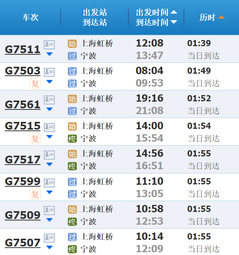The image size is (239, 255).
Task: Click the ID card icon beside G7517
Action: (x=49, y=155)
